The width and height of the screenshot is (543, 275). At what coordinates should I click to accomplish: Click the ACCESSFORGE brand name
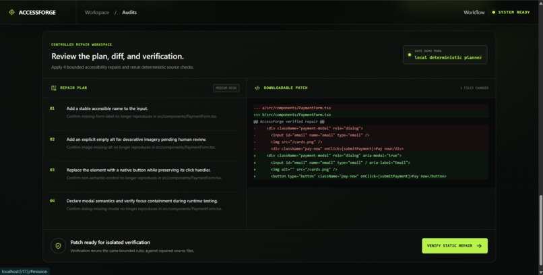coord(37,12)
